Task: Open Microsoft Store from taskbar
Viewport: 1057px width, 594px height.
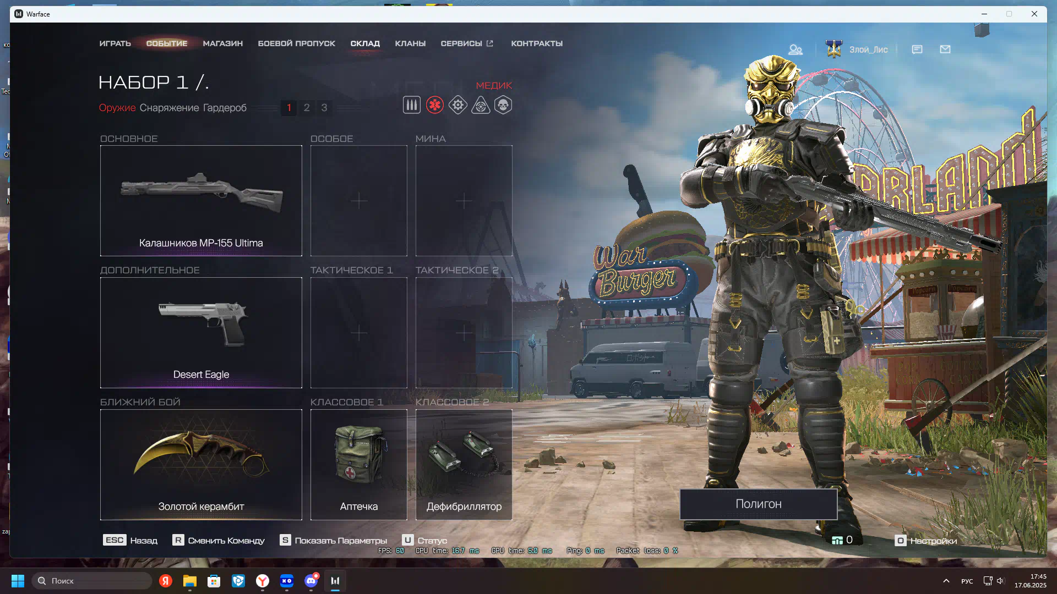Action: coord(214,581)
